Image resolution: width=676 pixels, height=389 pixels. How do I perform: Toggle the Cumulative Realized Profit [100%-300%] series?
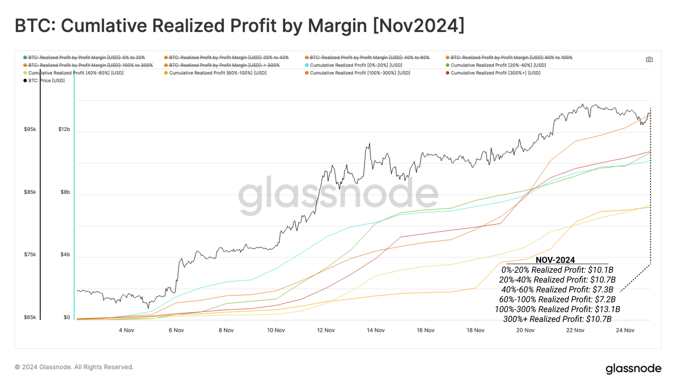coord(360,73)
